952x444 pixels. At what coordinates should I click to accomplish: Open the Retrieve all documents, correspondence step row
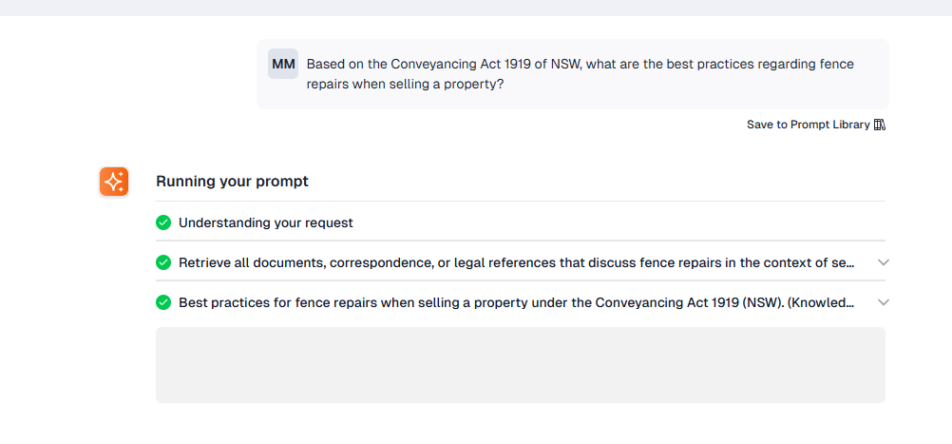(x=521, y=262)
